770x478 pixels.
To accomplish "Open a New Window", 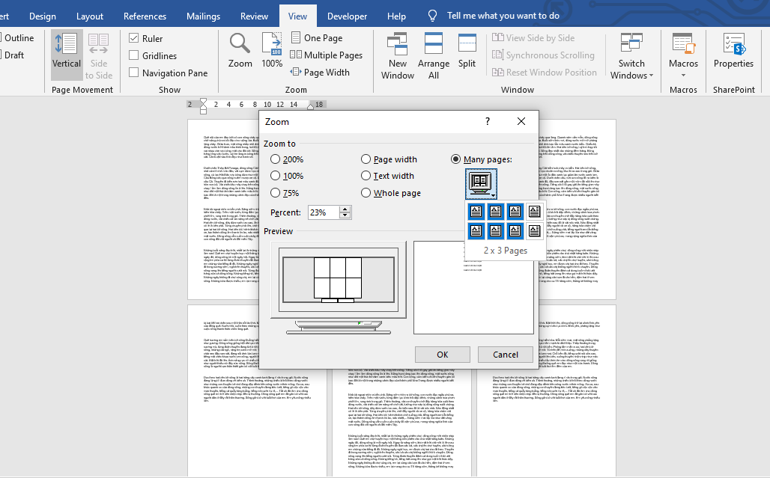I will (397, 56).
